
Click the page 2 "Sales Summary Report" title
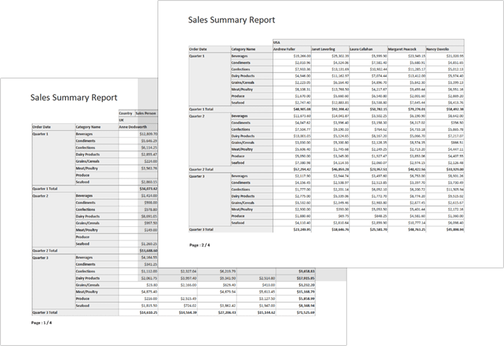(x=231, y=20)
